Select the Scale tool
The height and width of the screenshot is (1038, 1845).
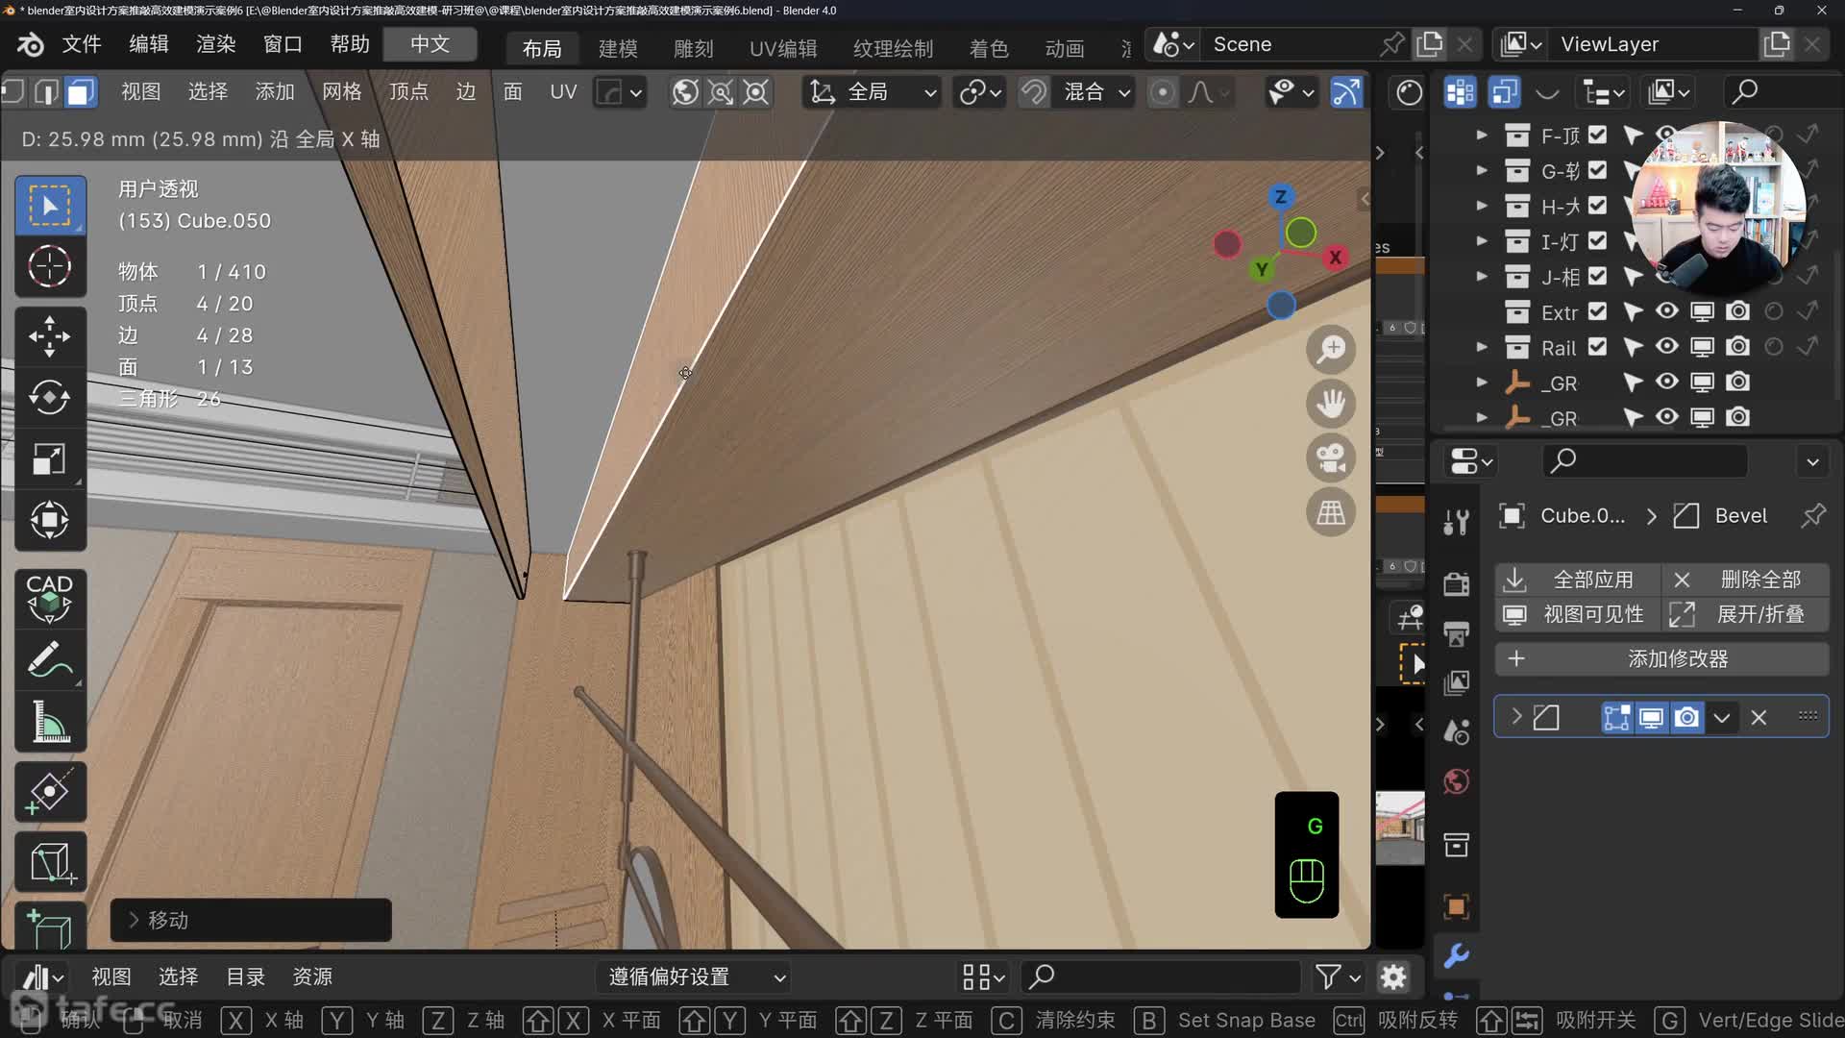click(x=49, y=458)
